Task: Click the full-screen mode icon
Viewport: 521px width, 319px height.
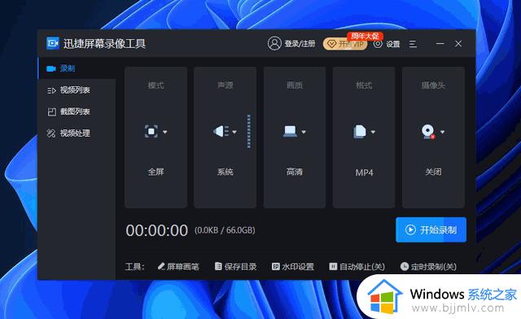Action: click(x=151, y=131)
